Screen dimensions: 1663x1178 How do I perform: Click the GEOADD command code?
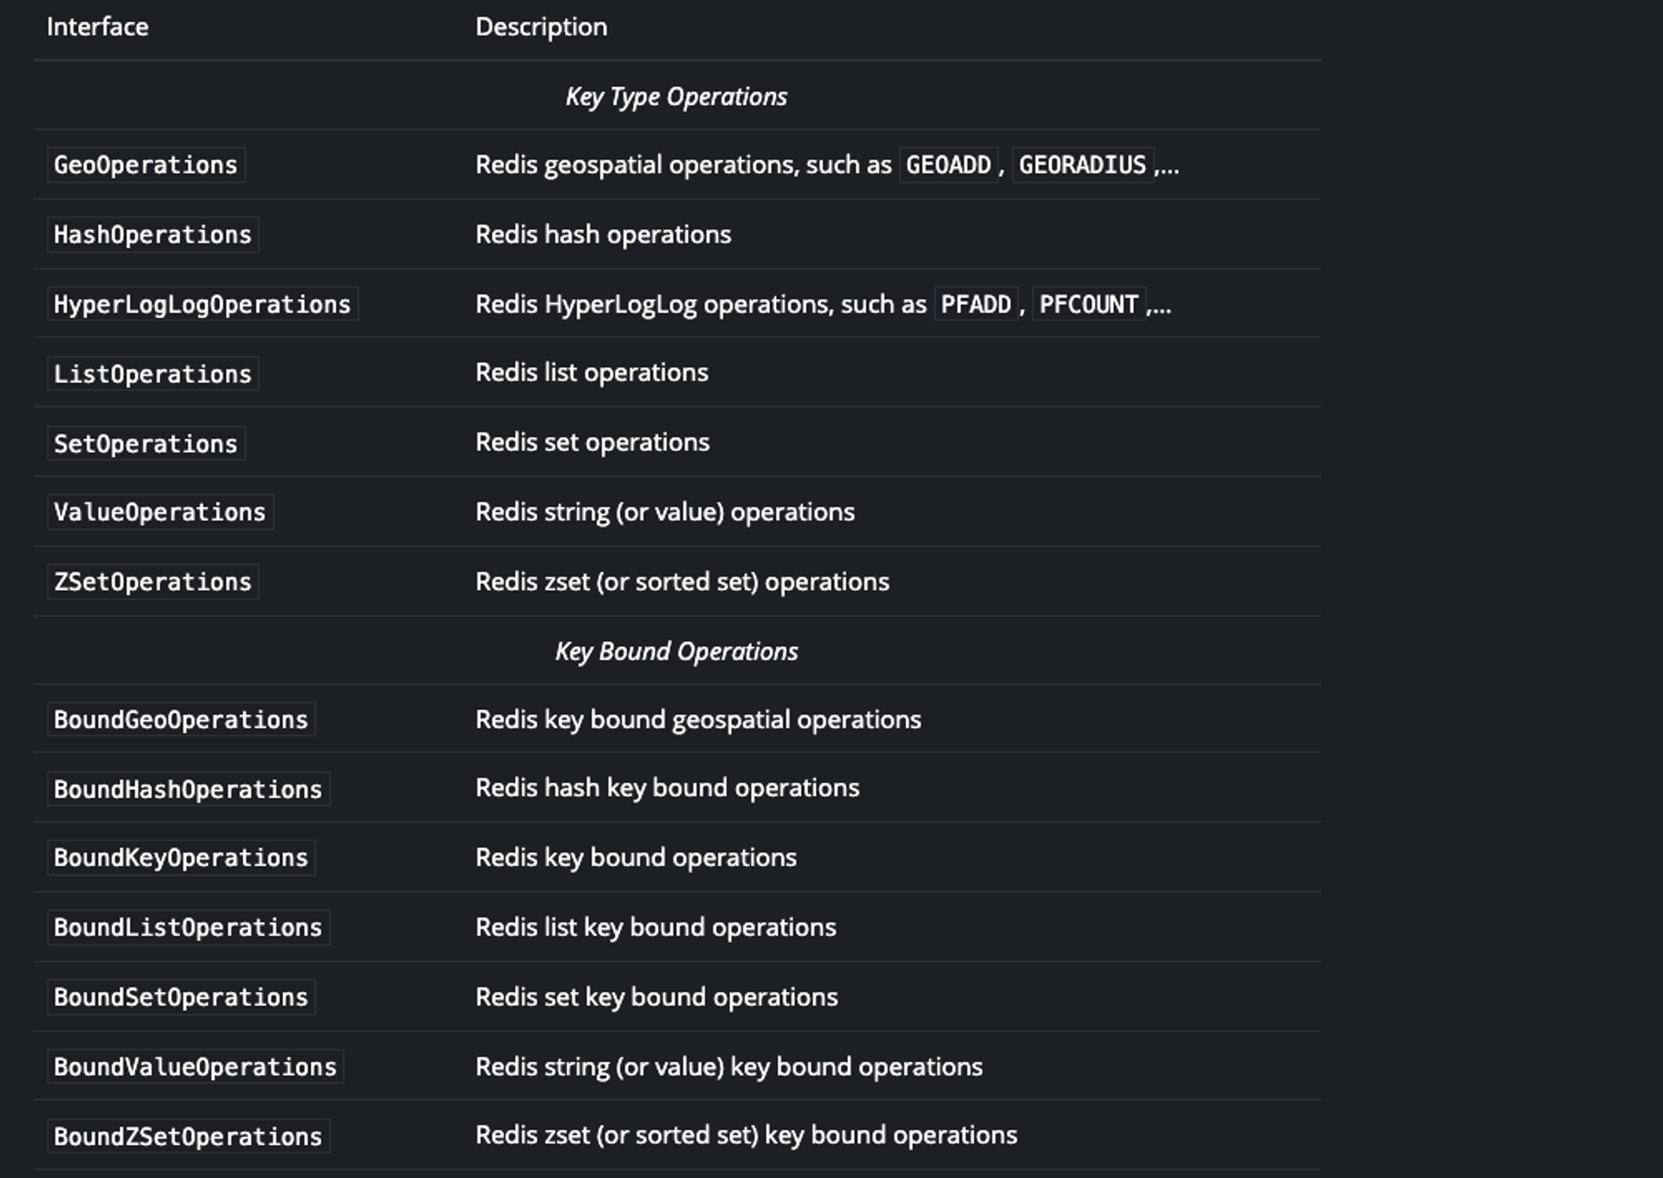coord(948,165)
